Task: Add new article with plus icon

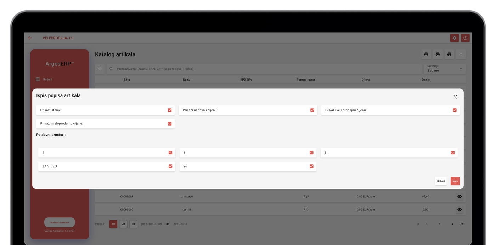Action: [461, 54]
